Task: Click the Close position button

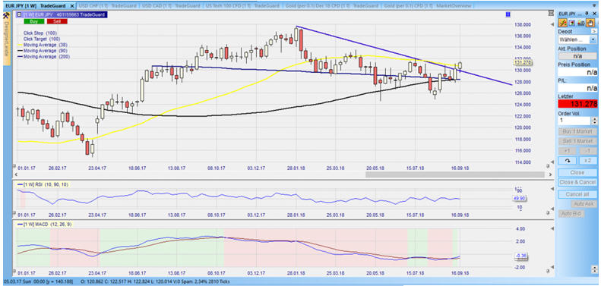Action: [x=577, y=172]
